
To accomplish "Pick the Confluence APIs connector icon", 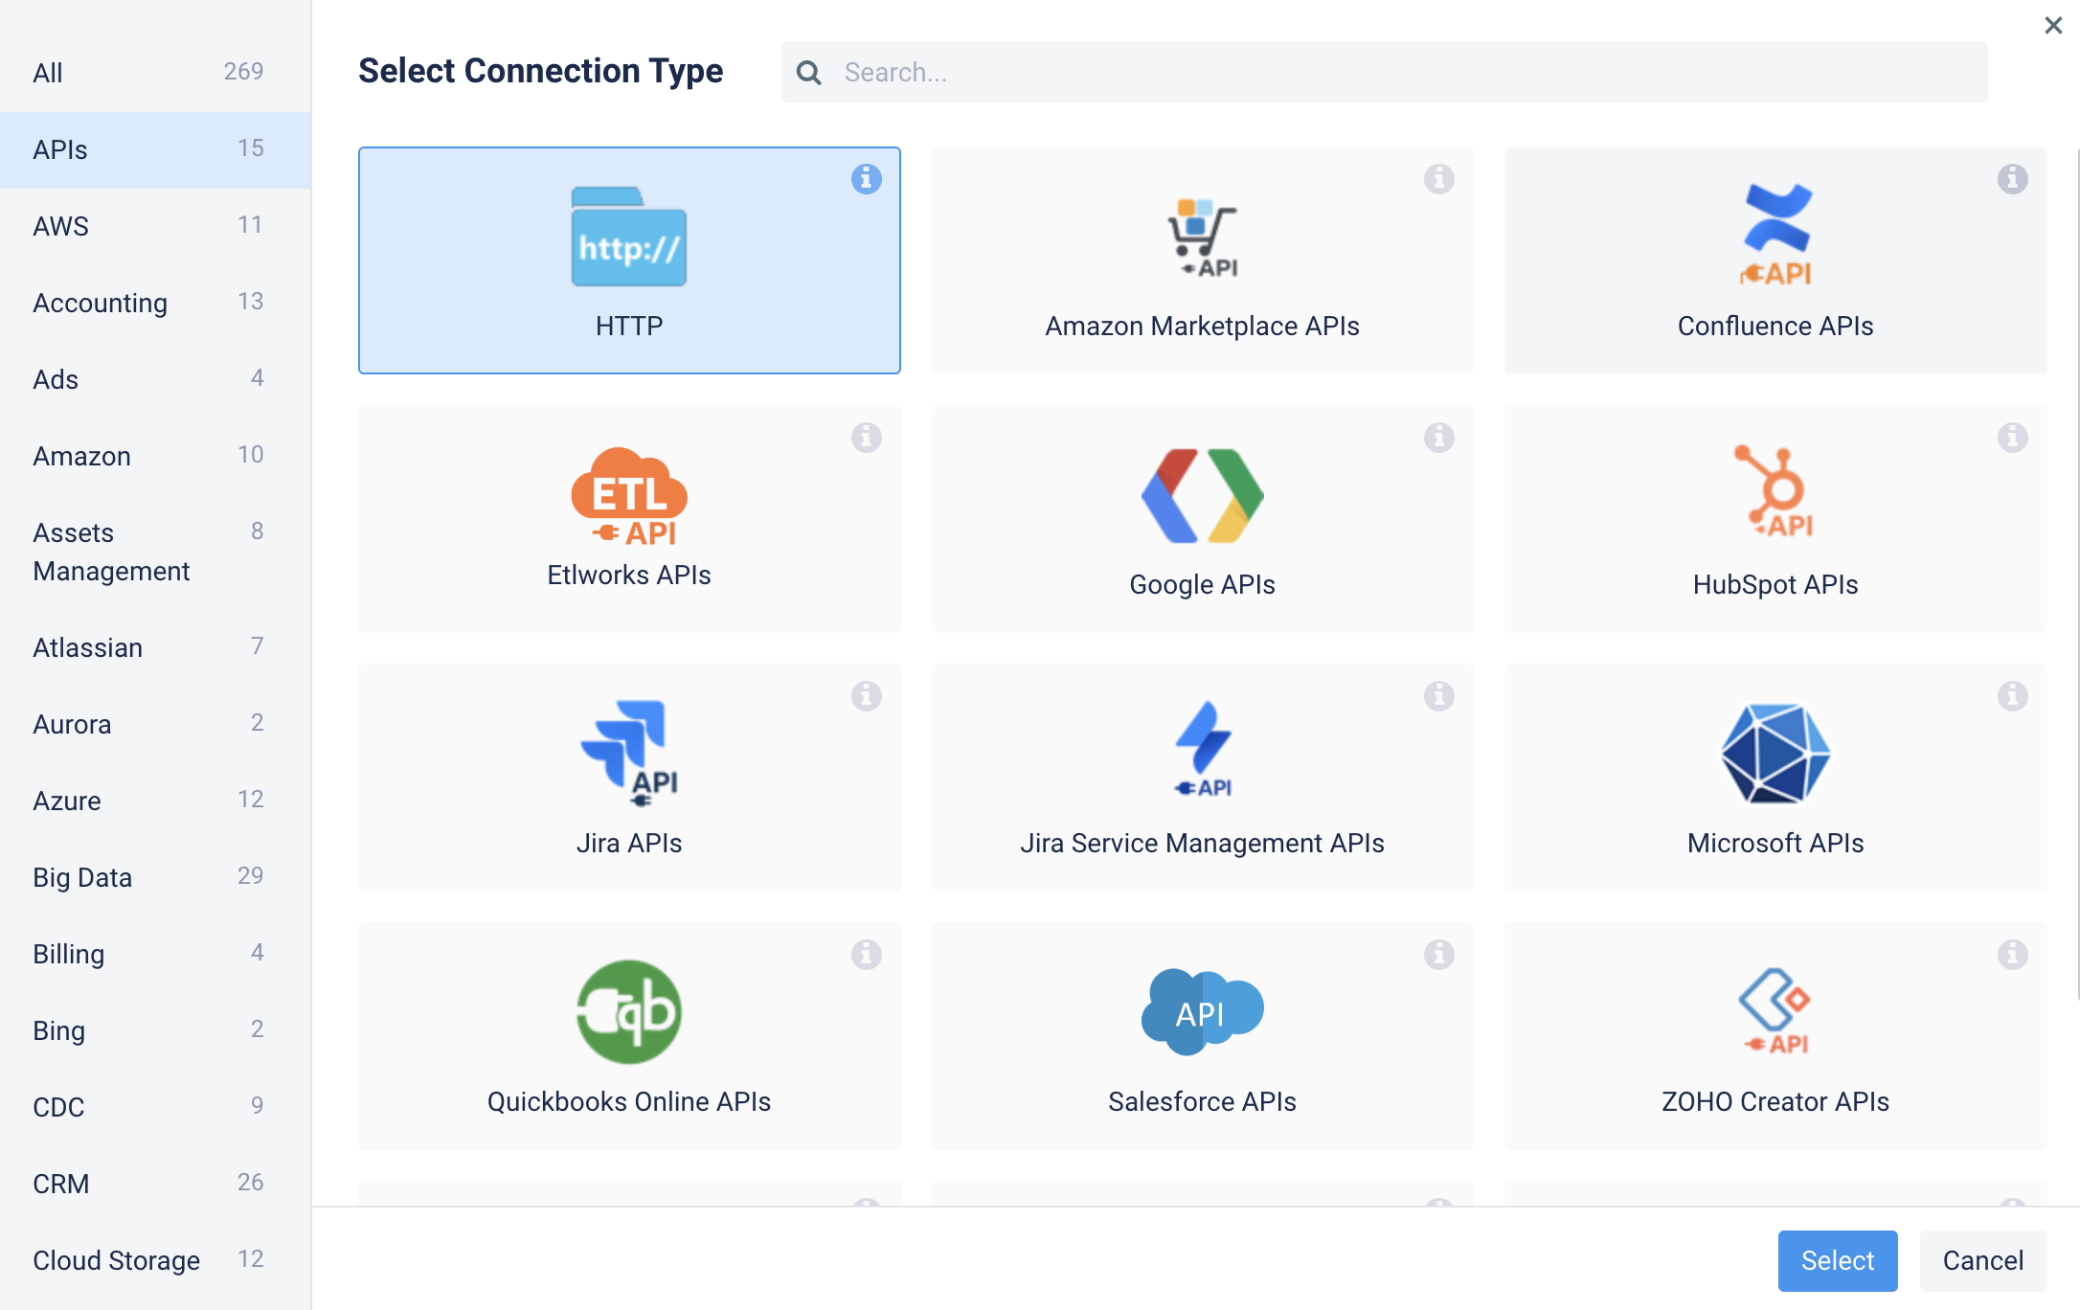I will coord(1775,235).
